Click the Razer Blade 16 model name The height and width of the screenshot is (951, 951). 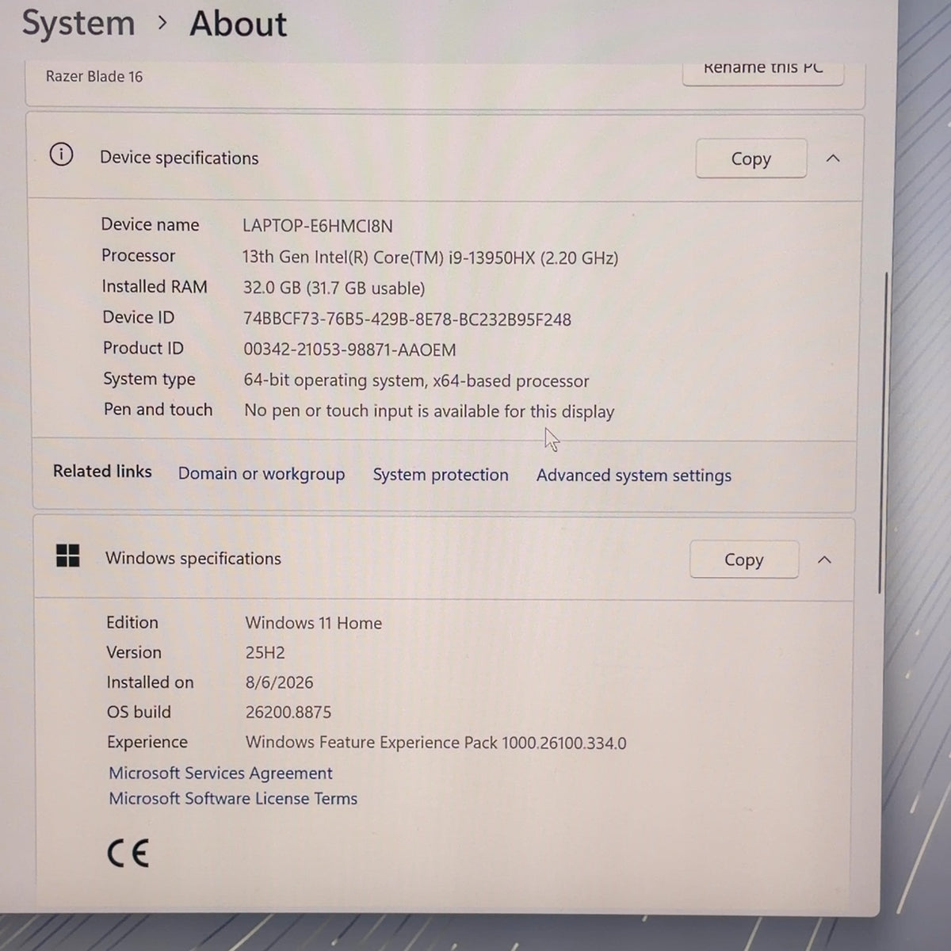click(x=94, y=76)
